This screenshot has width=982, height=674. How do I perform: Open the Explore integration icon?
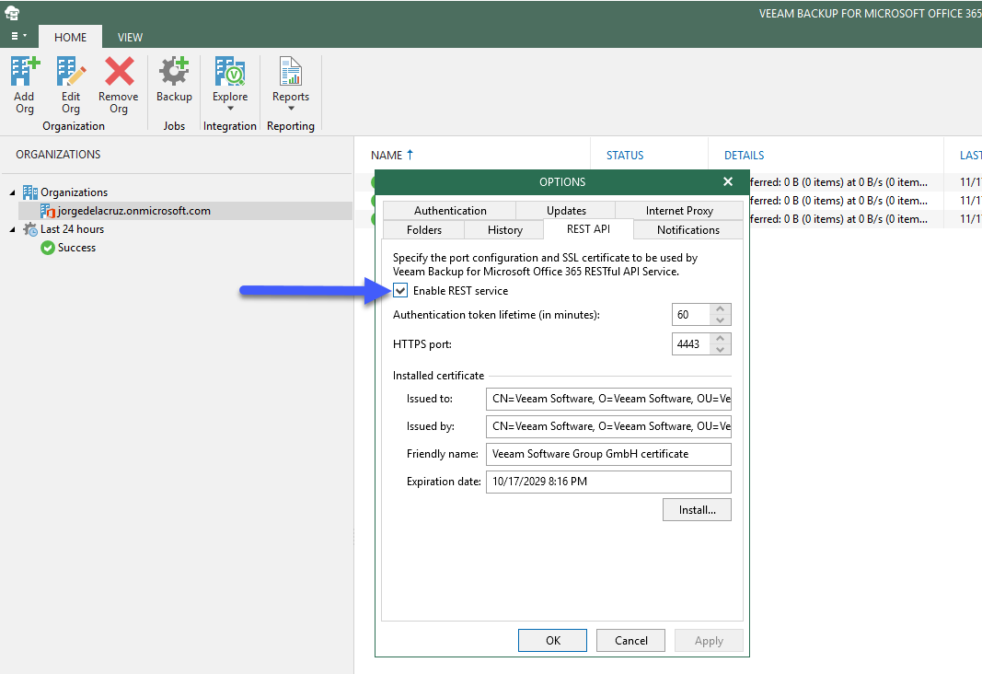[230, 71]
